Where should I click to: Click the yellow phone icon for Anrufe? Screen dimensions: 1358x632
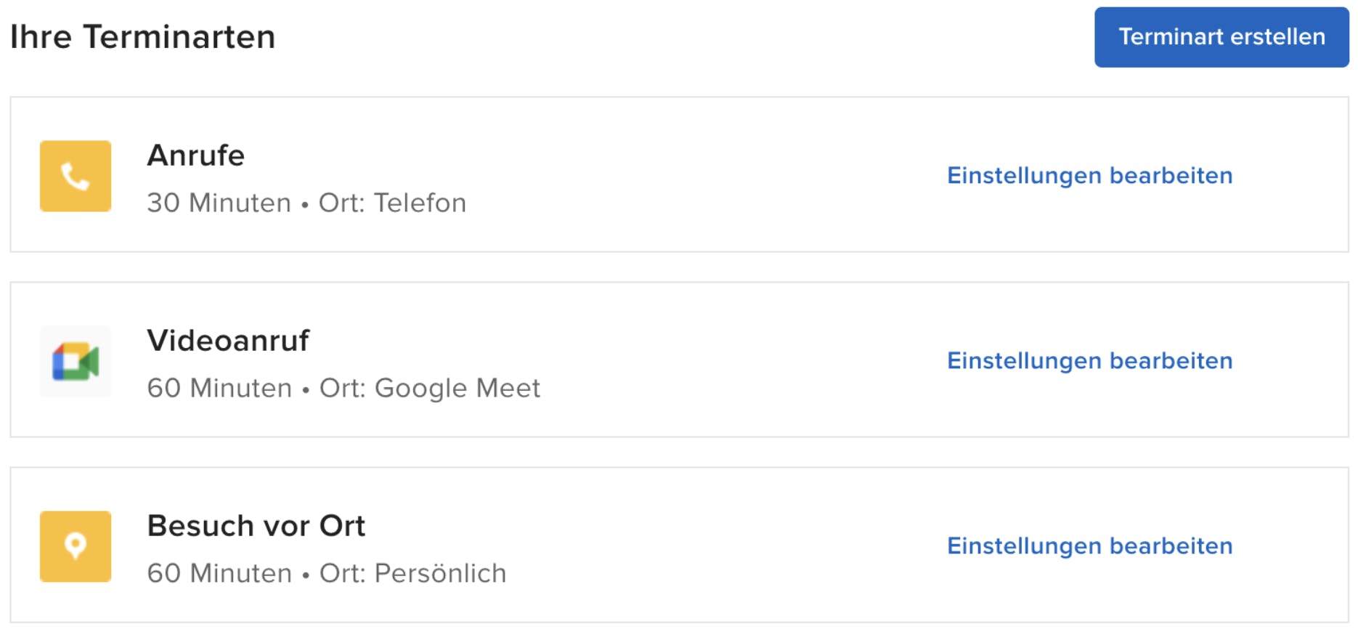point(76,176)
